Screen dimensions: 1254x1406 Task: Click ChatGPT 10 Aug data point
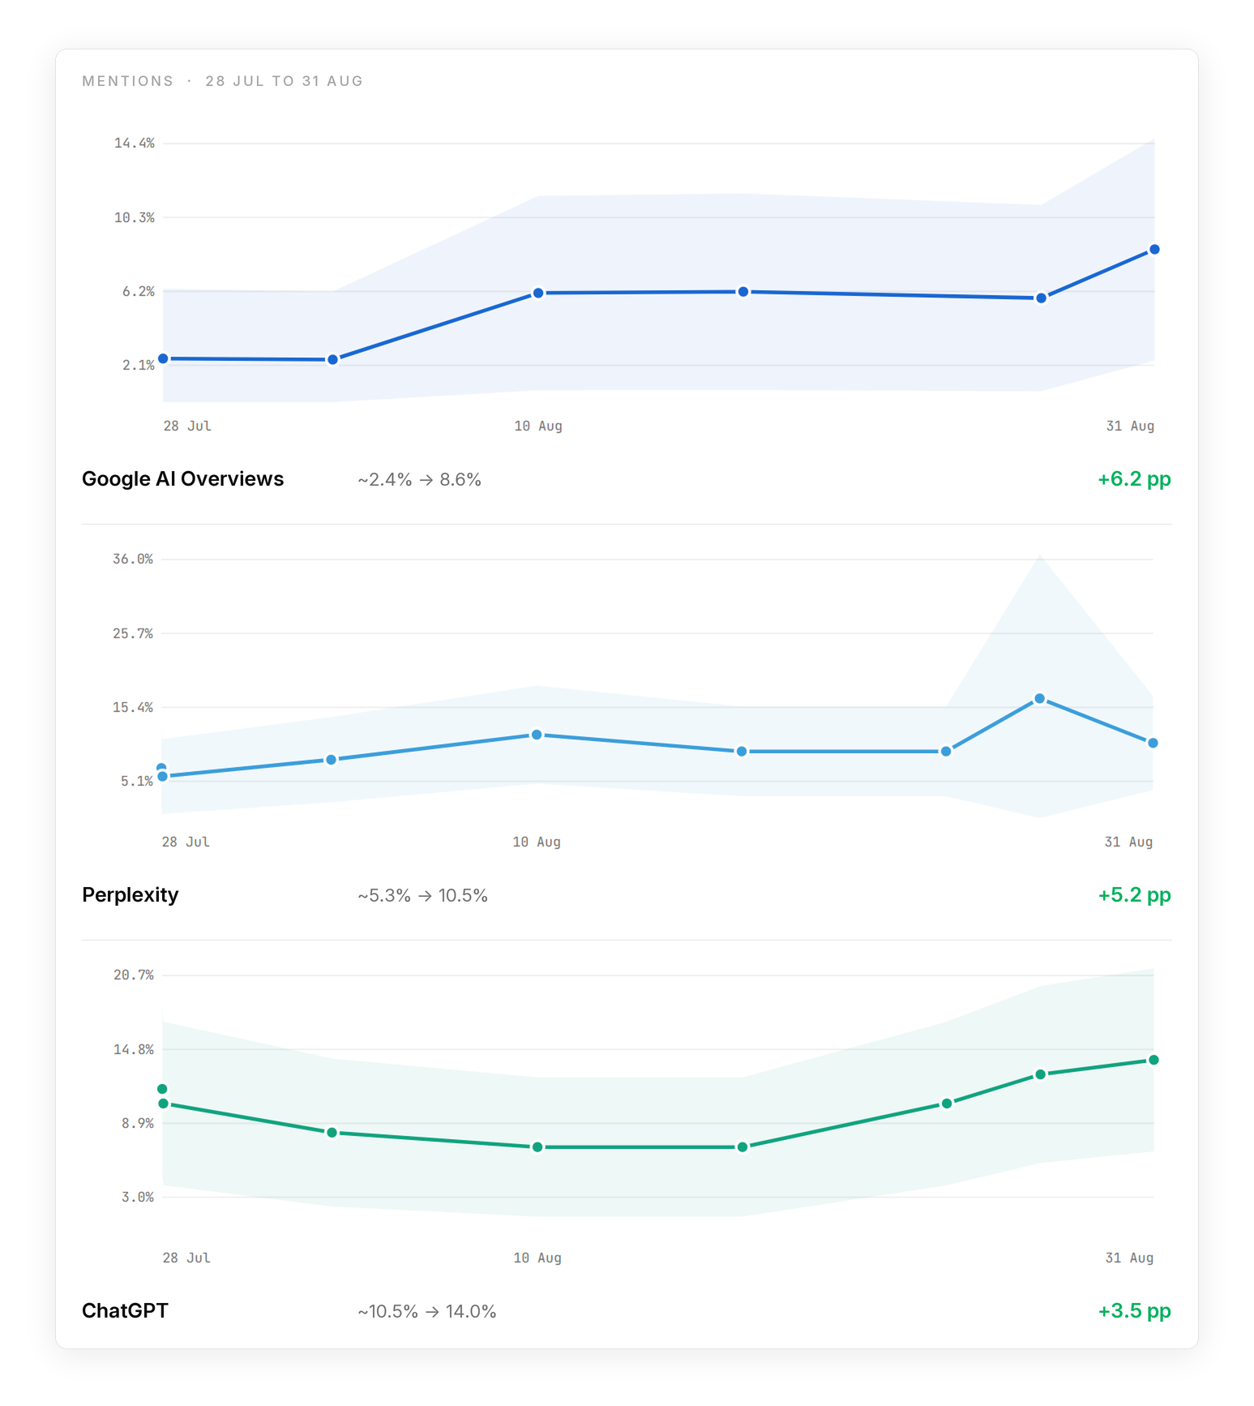[537, 1147]
